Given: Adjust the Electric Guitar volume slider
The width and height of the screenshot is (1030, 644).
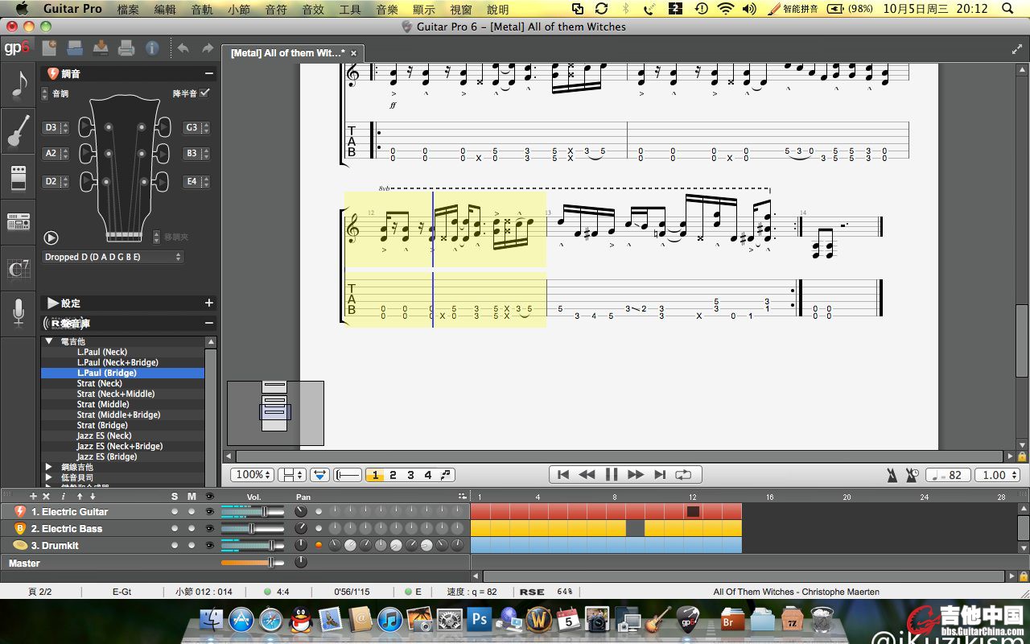Looking at the screenshot, I should tap(253, 511).
